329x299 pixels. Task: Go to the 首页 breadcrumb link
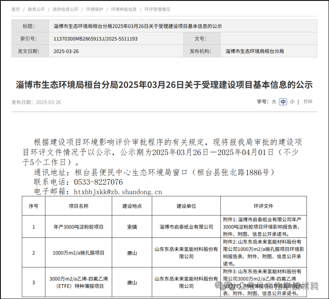point(15,9)
